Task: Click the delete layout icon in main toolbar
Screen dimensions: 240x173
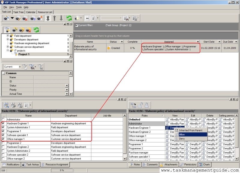Action: pyautogui.click(x=134, y=18)
